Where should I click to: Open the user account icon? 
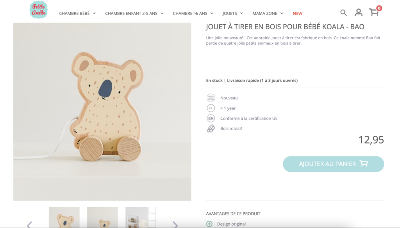tap(358, 13)
